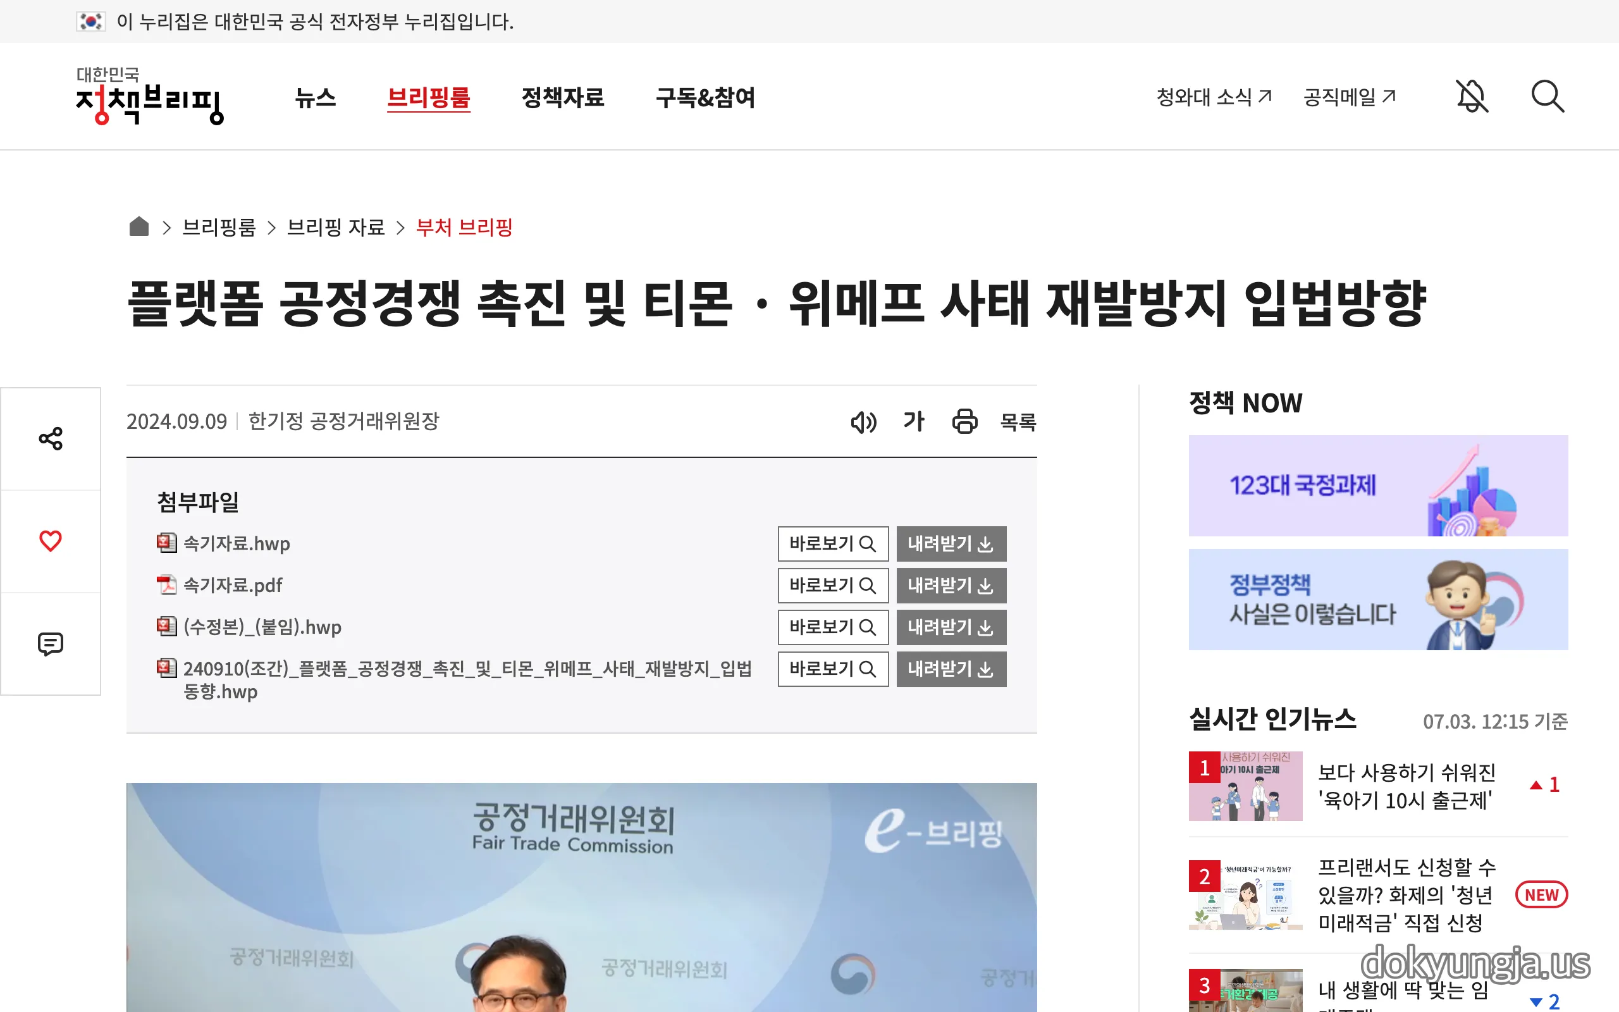Viewport: 1619px width, 1012px height.
Task: Download 속기자료.pdf with 내려받기
Action: (951, 586)
